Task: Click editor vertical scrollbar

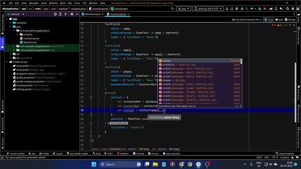Action: [x=295, y=92]
